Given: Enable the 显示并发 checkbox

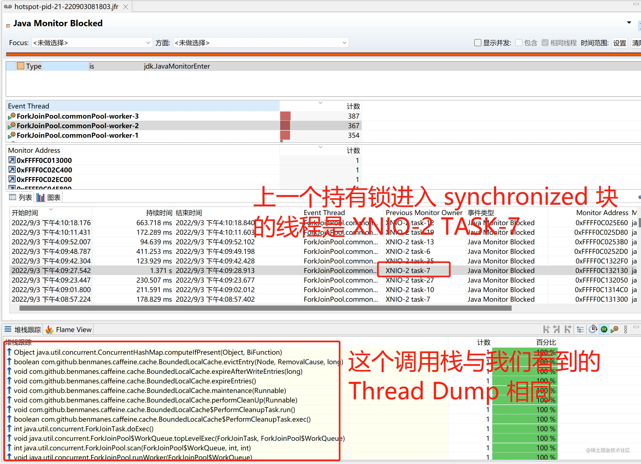Looking at the screenshot, I should 478,43.
